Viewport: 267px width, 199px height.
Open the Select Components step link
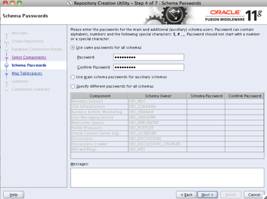tap(29, 57)
